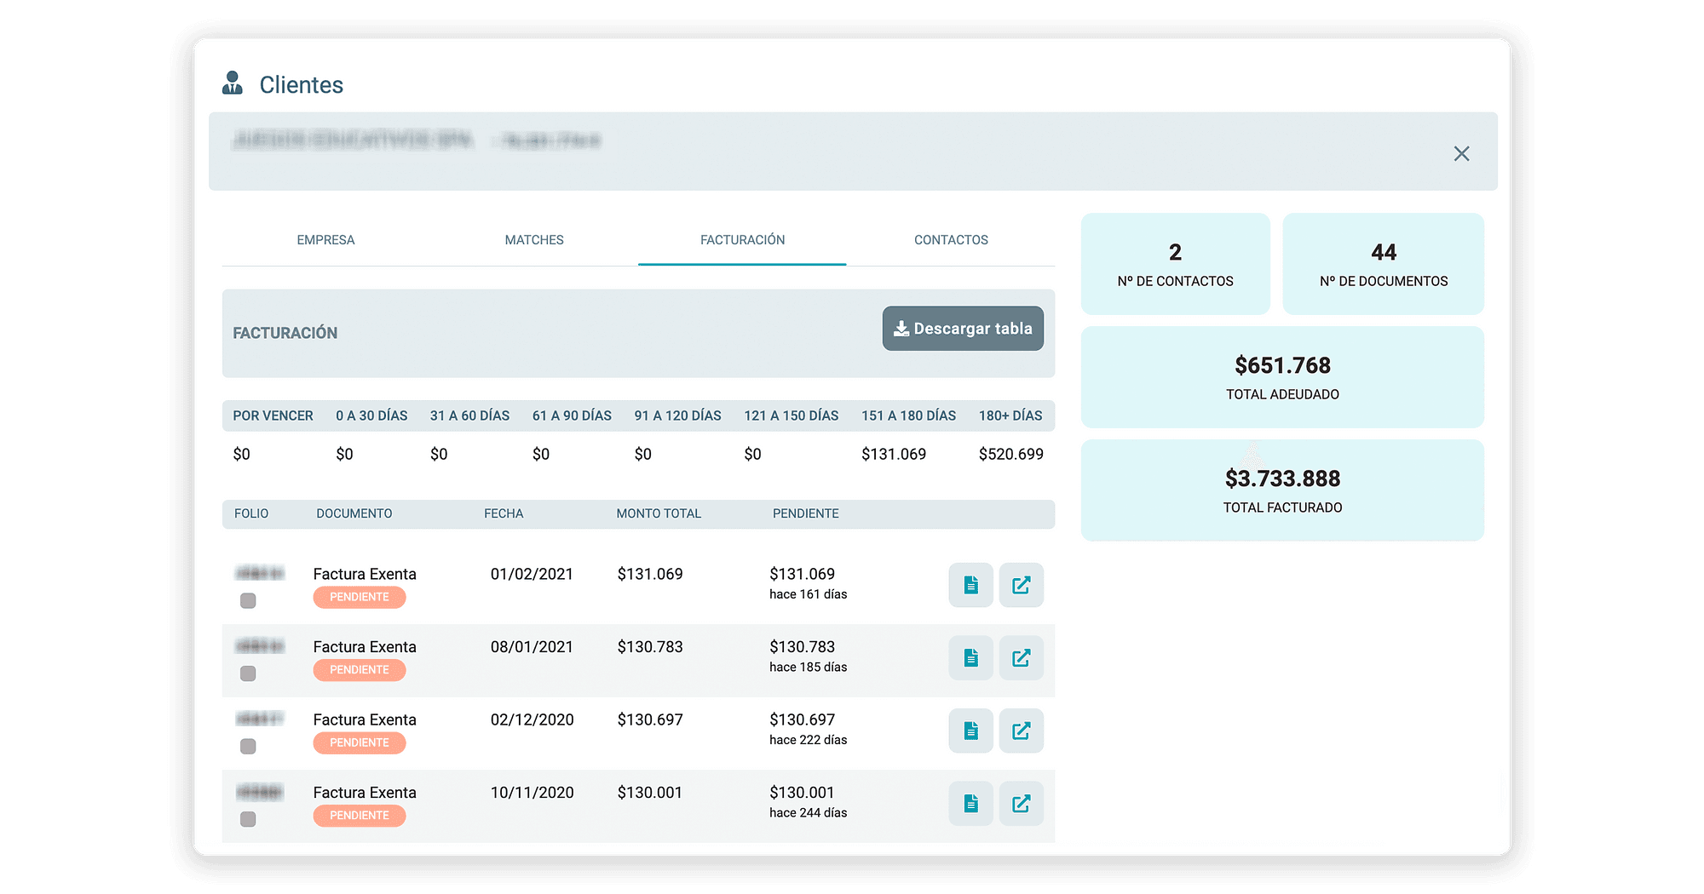Click the Nº de documentos card
Viewport: 1704px width, 894px height.
click(x=1383, y=264)
